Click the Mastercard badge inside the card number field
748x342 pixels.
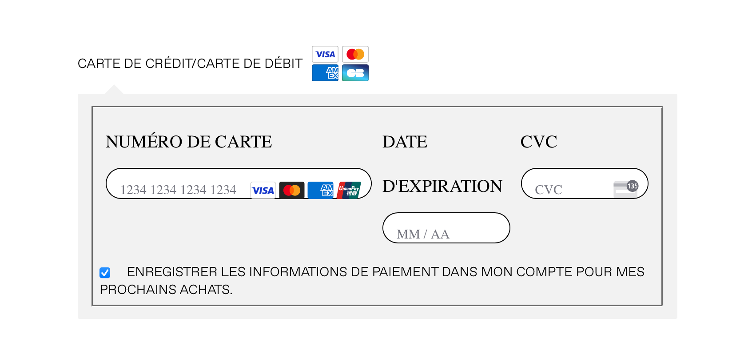pos(292,190)
